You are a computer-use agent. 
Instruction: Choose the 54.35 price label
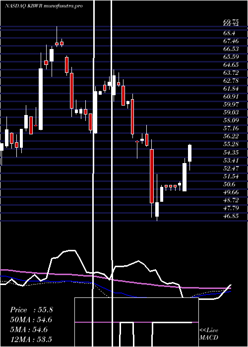pos(231,153)
